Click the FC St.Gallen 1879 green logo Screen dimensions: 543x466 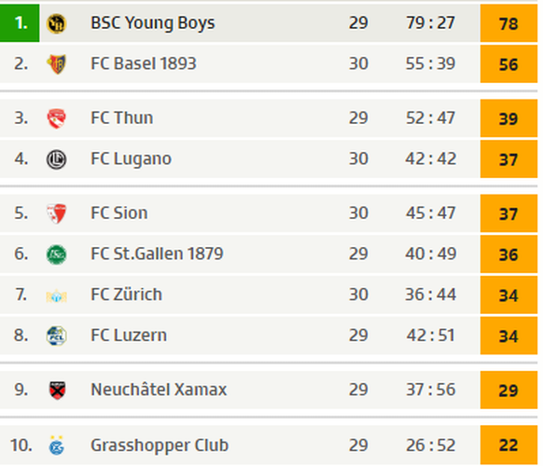(x=56, y=254)
